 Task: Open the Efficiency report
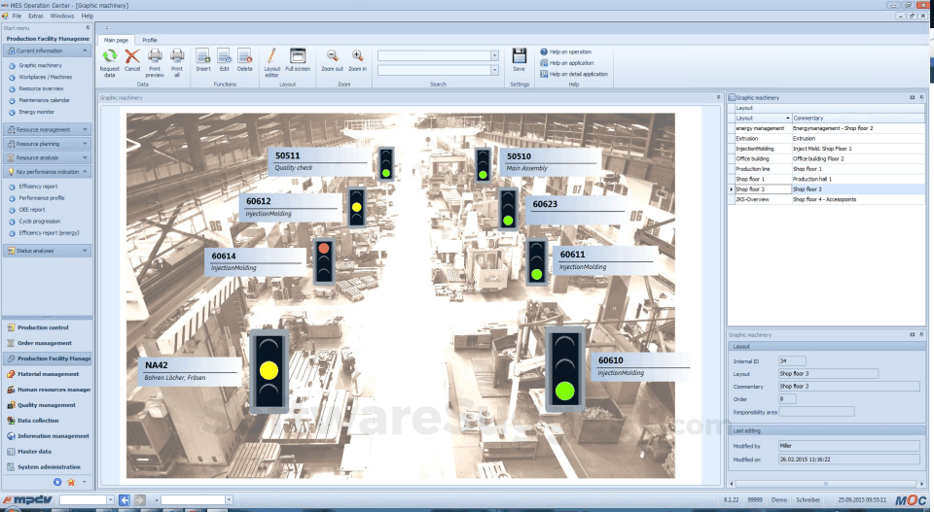point(38,187)
